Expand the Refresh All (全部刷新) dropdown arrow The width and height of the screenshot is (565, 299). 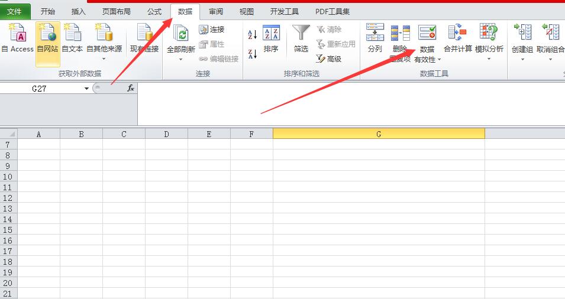[x=181, y=59]
